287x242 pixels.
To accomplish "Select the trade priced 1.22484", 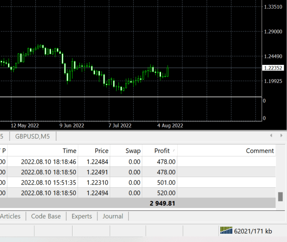I will click(x=138, y=161).
